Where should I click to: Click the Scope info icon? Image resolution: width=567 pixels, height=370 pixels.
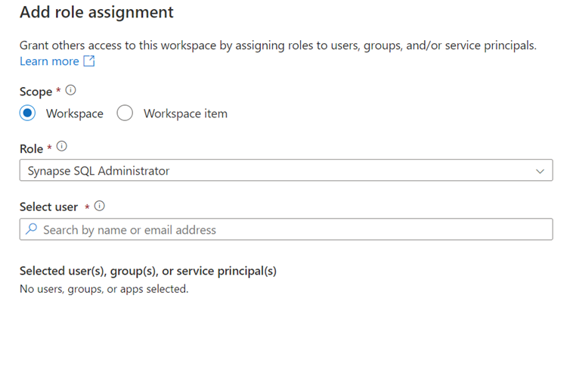[70, 90]
